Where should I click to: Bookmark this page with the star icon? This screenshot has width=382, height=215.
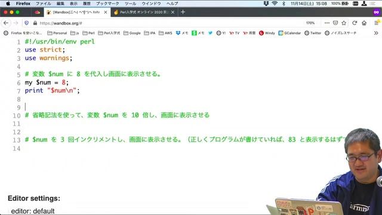point(344,23)
